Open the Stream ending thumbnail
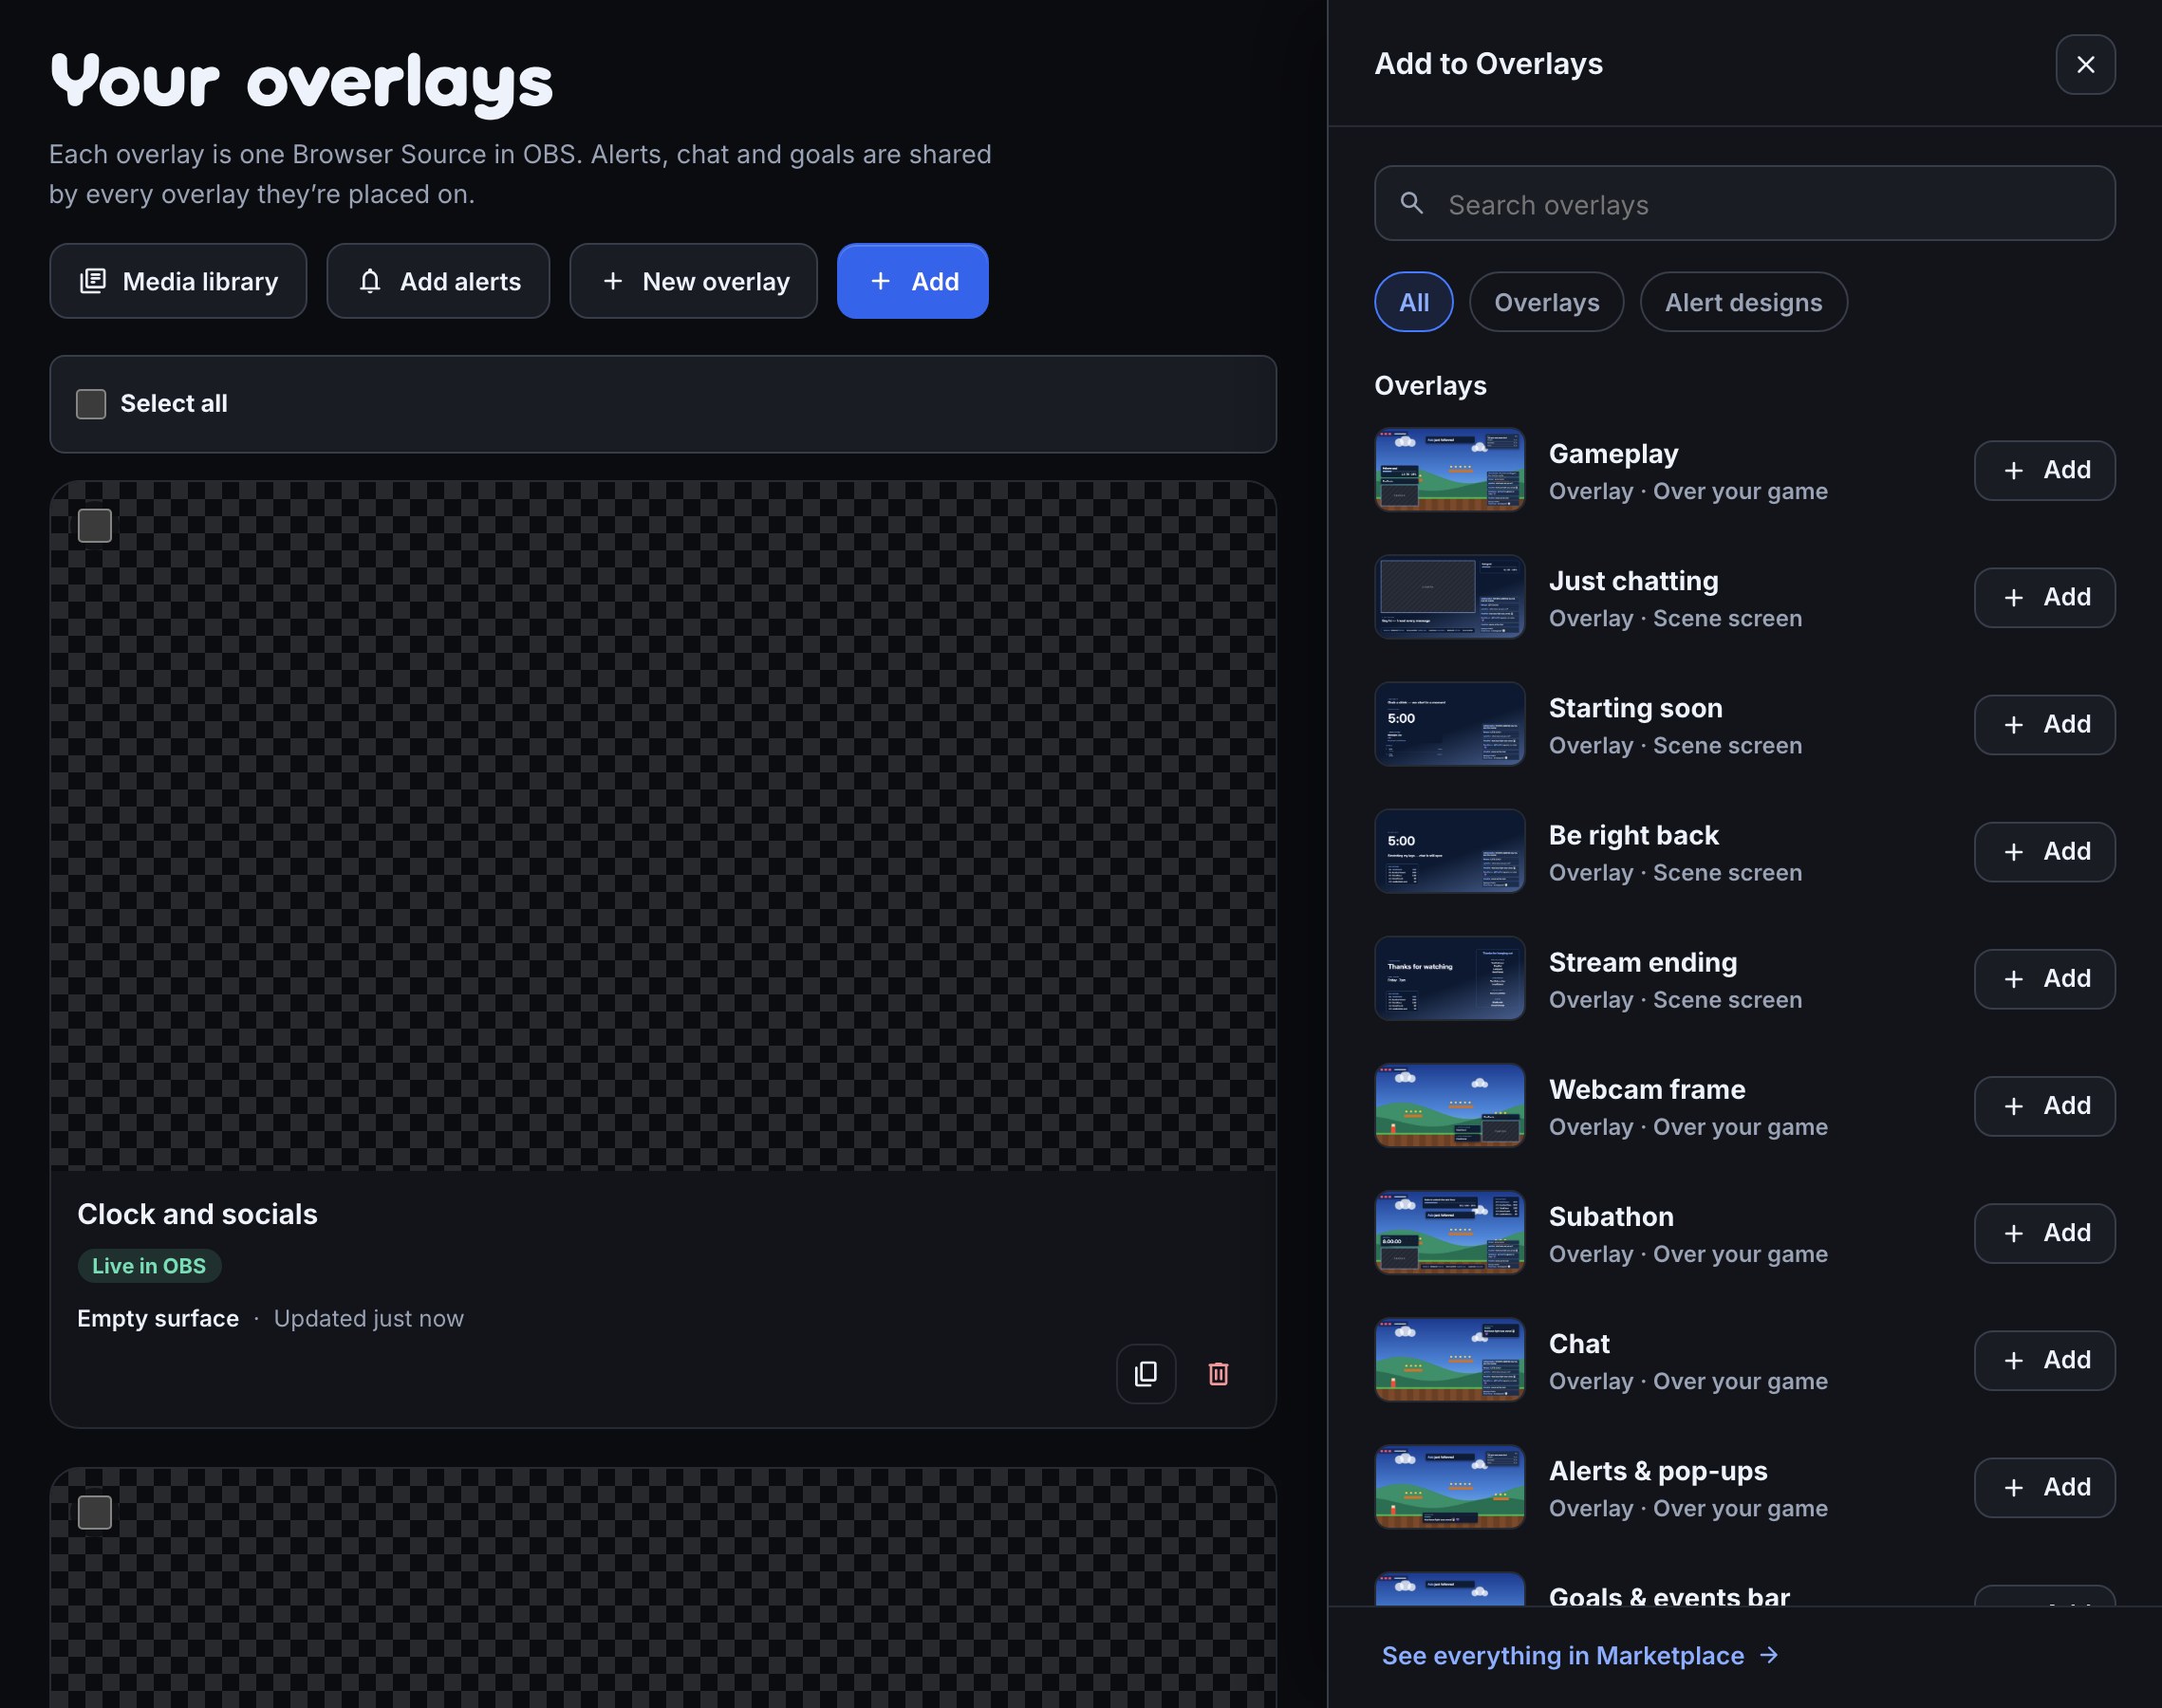The image size is (2162, 1708). click(x=1449, y=978)
